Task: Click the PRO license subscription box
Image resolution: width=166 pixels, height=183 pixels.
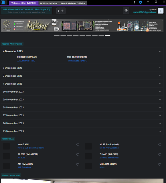Action: pos(27,11)
